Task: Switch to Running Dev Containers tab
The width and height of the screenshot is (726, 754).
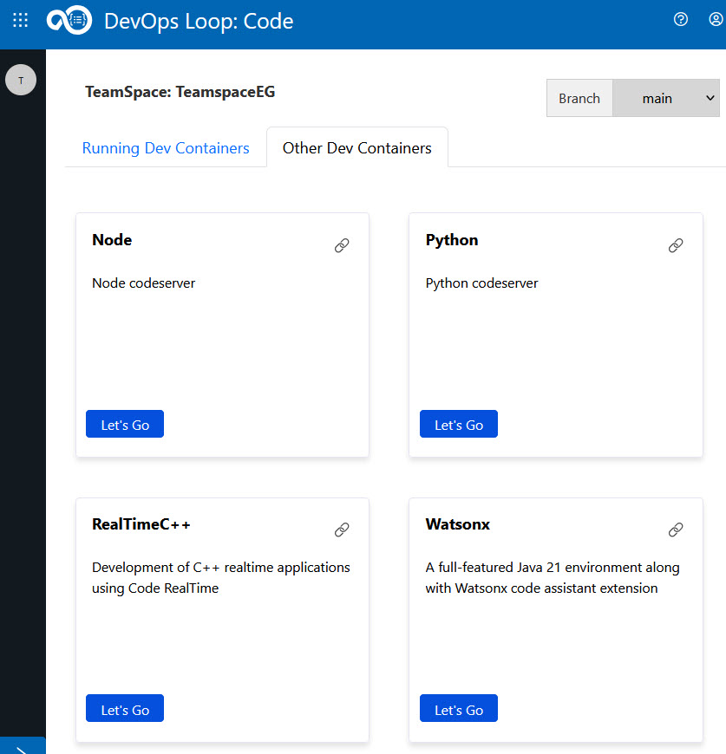Action: pos(166,148)
